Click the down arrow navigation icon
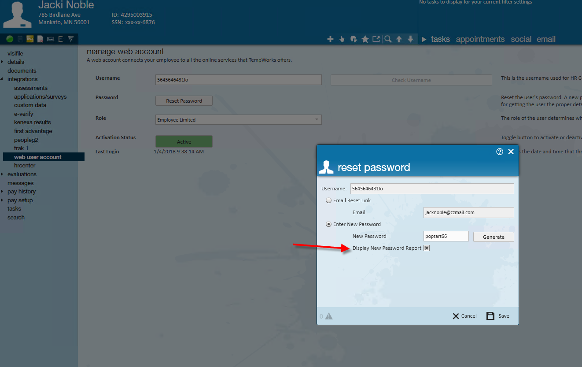 (x=410, y=39)
